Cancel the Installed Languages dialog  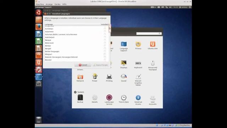tap(83, 65)
